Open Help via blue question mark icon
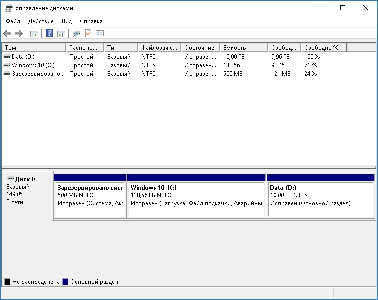Screen dimensions: 378x300 [x=50, y=33]
